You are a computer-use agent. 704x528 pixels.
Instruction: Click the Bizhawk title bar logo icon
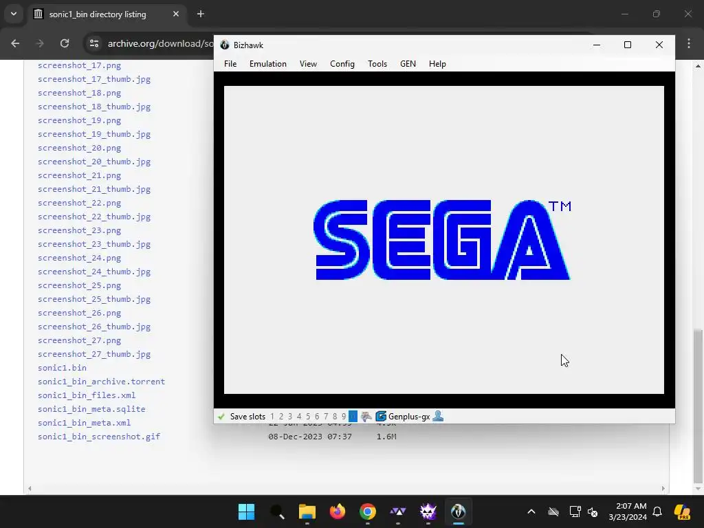pos(225,45)
